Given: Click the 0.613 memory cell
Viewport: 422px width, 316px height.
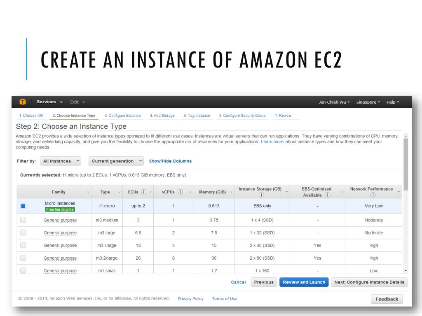Looking at the screenshot, I should (214, 206).
